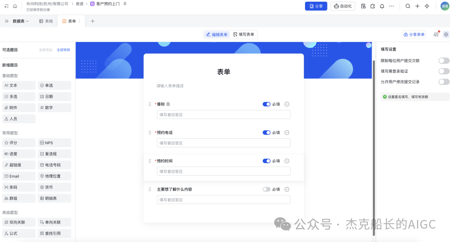Add a 单选 question type
Viewport: 450px width, 242px height.
point(55,85)
